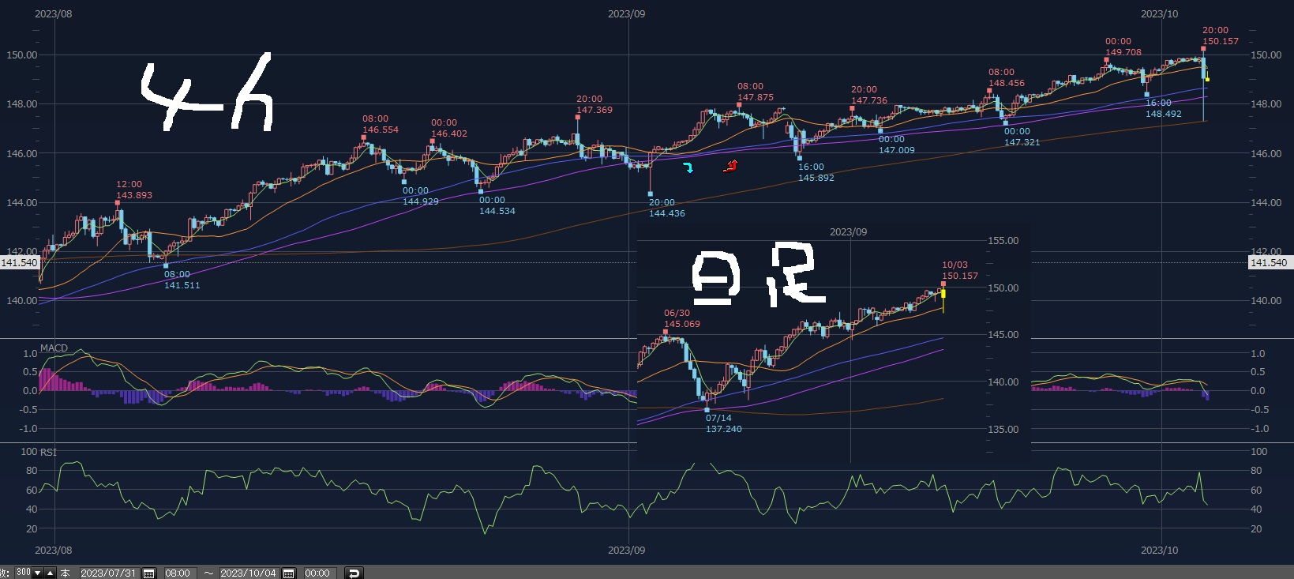Click the start time field 08:00

click(x=180, y=573)
